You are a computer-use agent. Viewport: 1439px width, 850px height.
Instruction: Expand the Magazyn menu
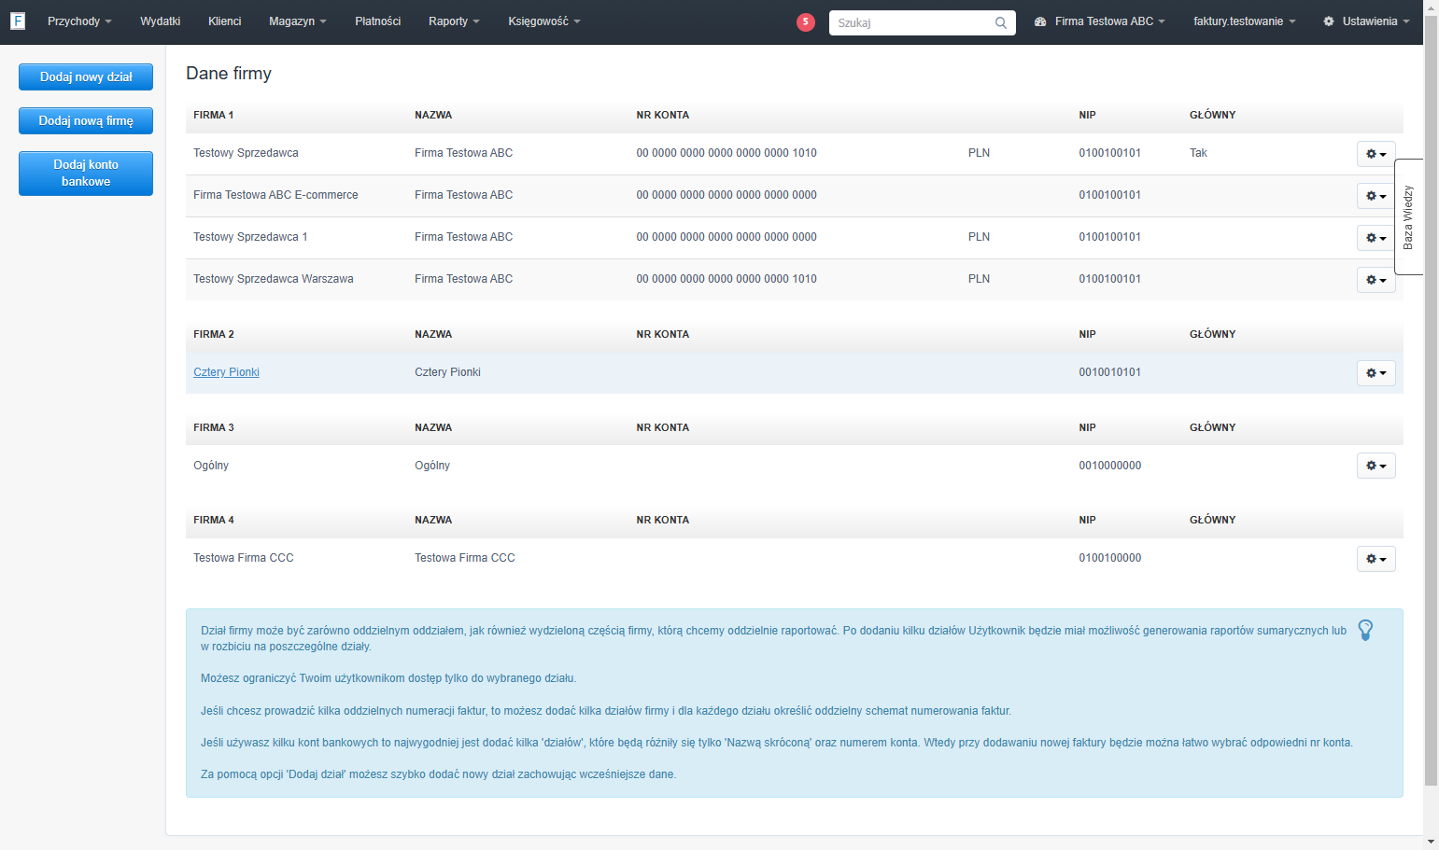298,21
